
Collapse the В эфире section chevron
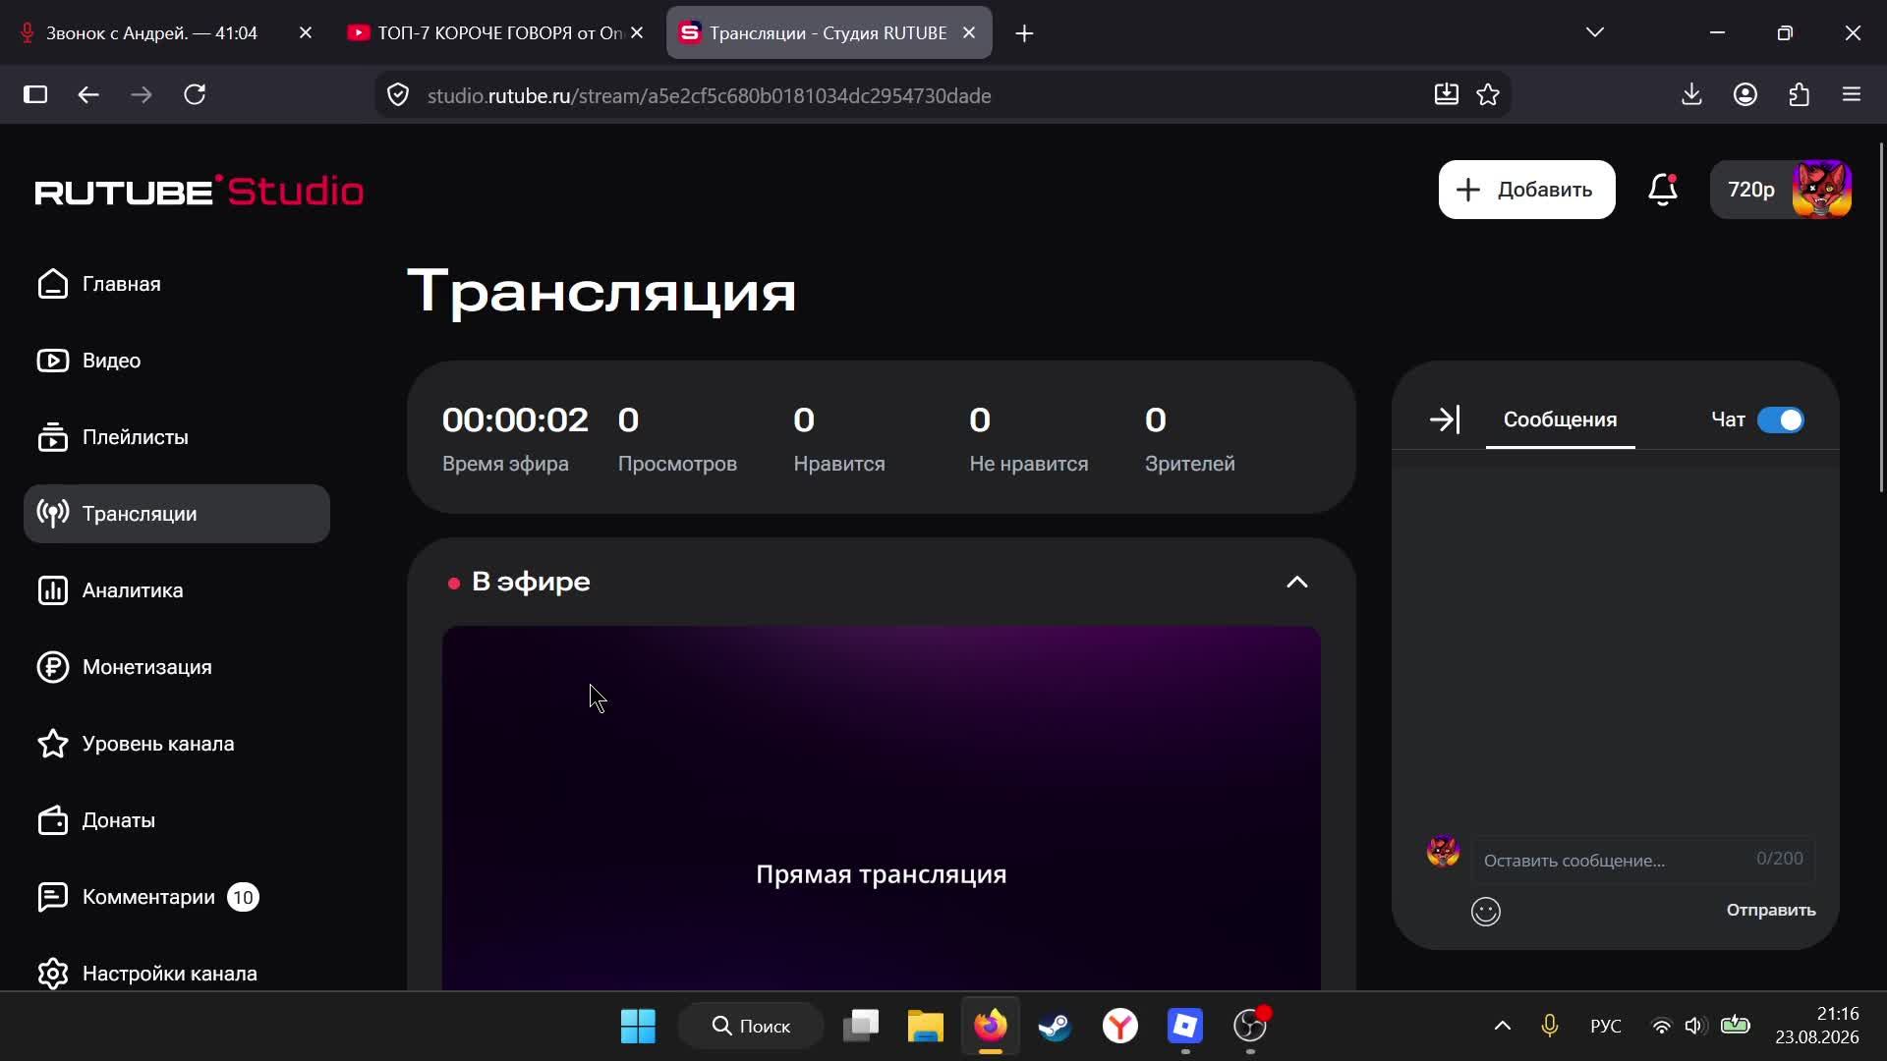1297,583
